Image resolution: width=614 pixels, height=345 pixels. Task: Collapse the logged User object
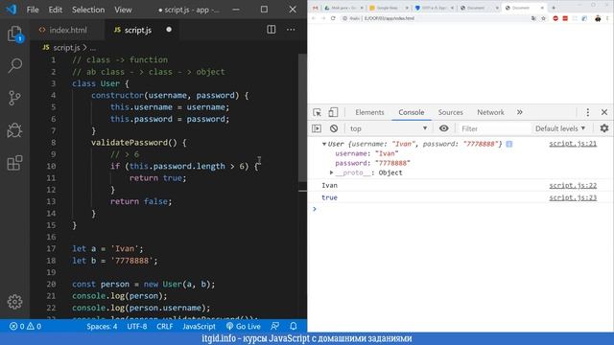(324, 144)
